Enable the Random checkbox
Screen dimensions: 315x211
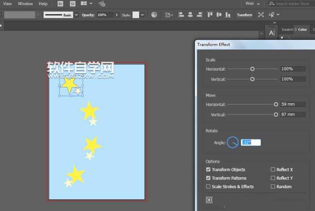coord(273,187)
